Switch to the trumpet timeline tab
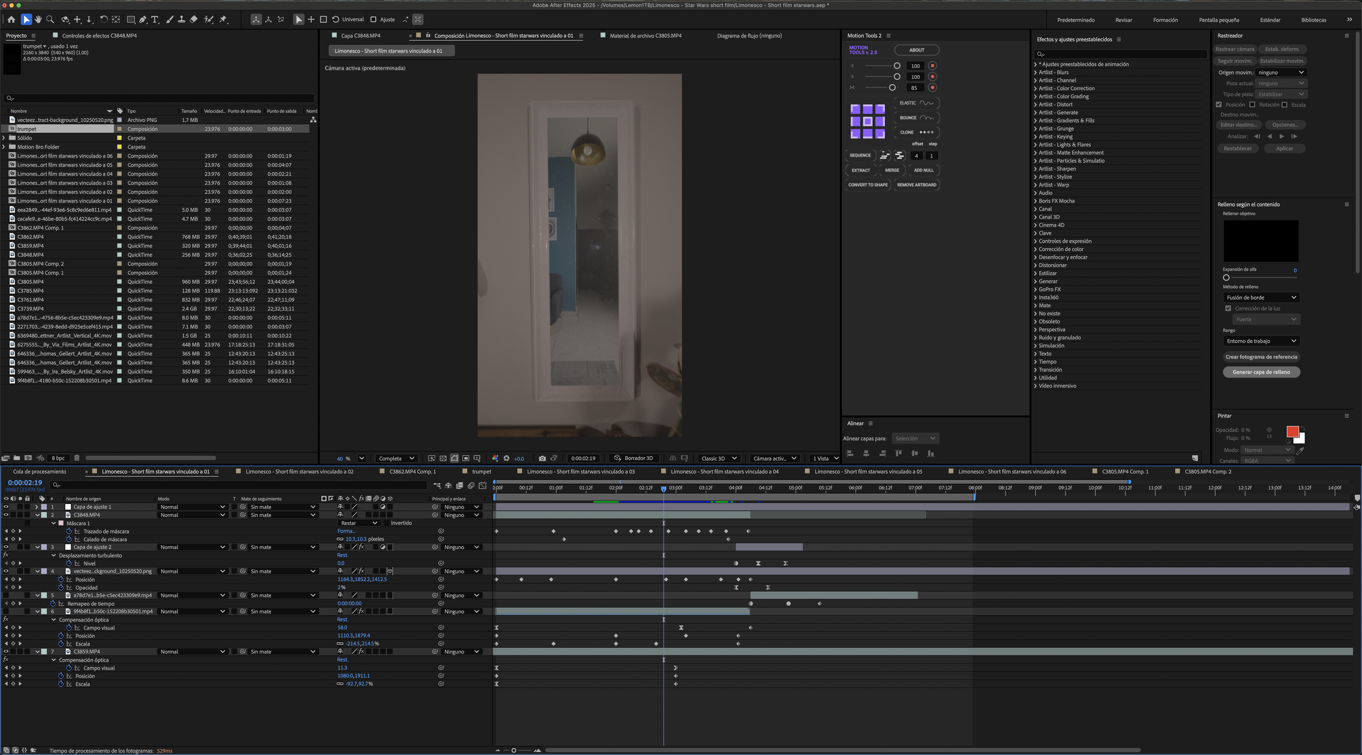This screenshot has width=1362, height=755. click(481, 472)
